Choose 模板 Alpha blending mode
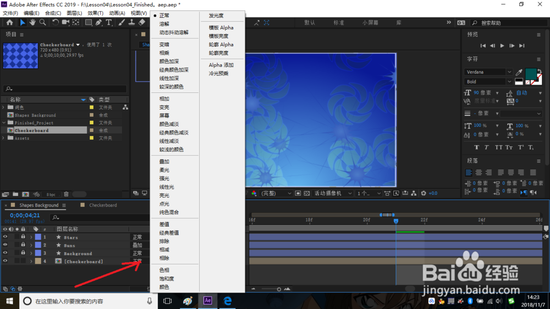 [x=221, y=27]
